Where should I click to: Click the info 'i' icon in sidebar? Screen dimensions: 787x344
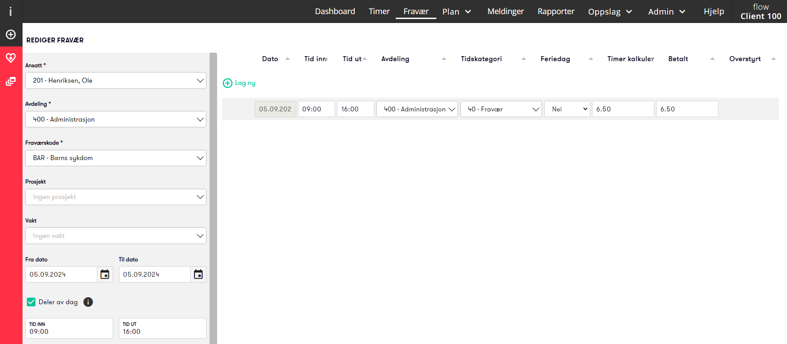coord(11,11)
